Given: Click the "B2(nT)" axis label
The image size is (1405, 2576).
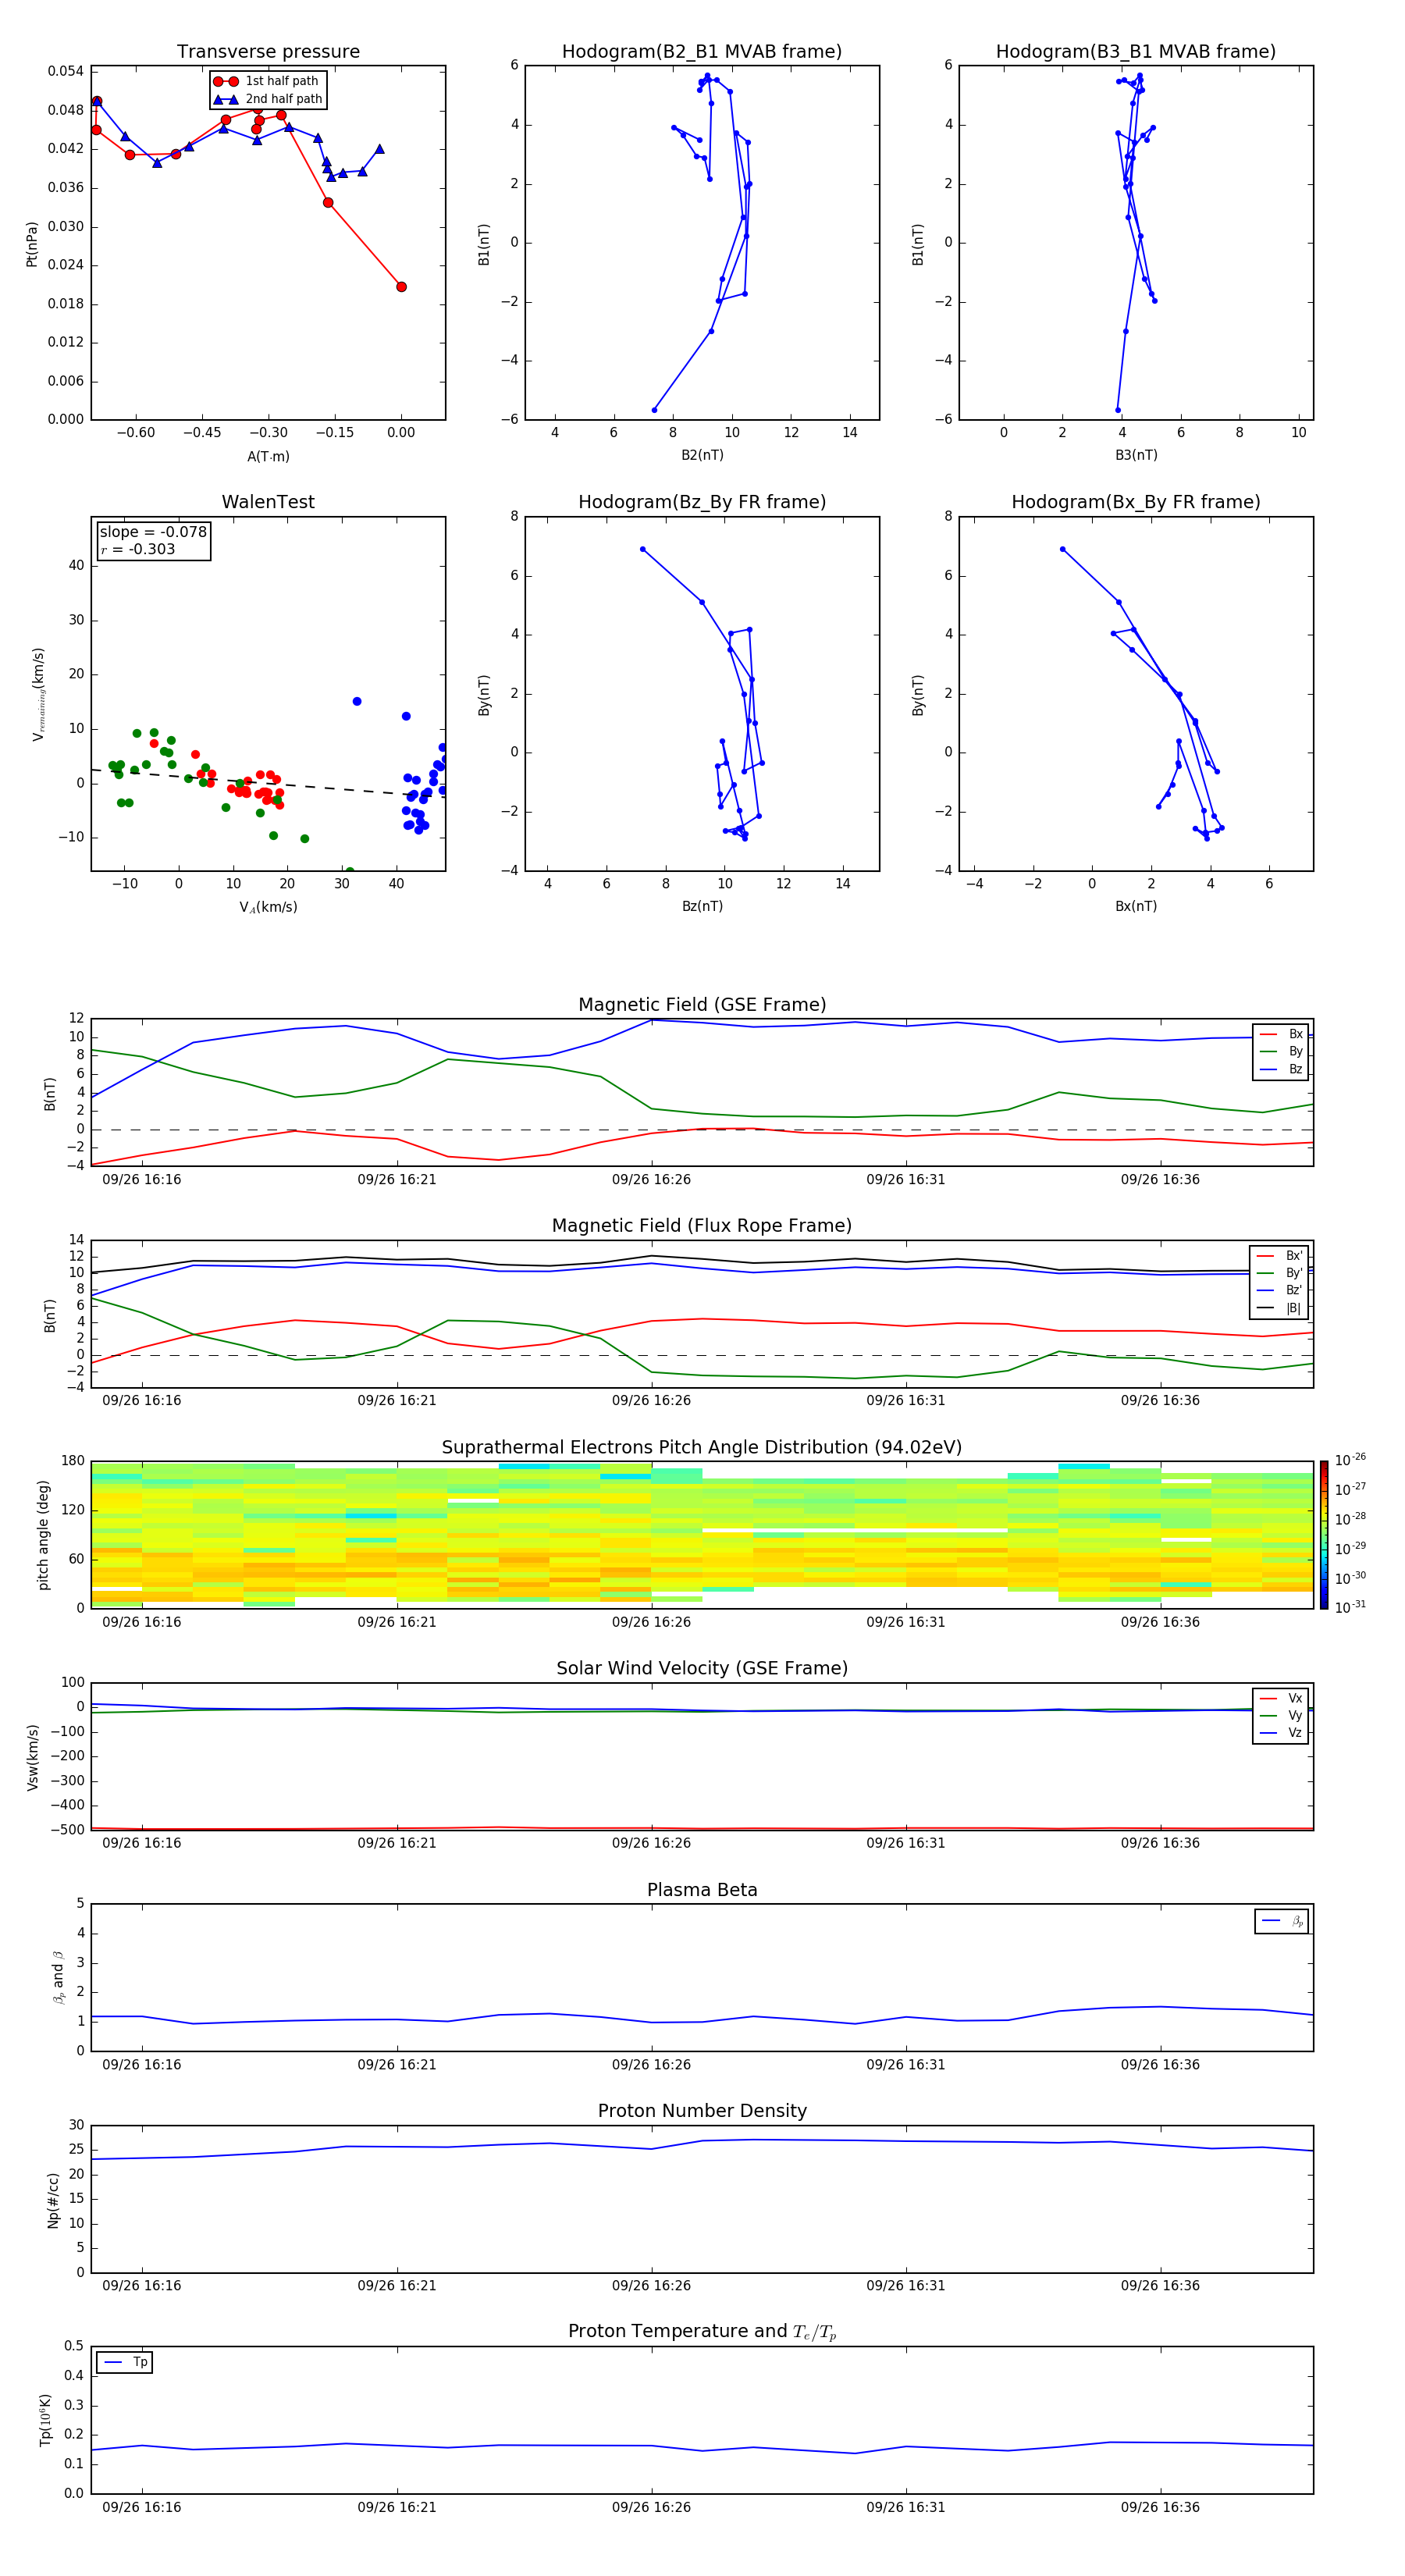Looking at the screenshot, I should [702, 455].
